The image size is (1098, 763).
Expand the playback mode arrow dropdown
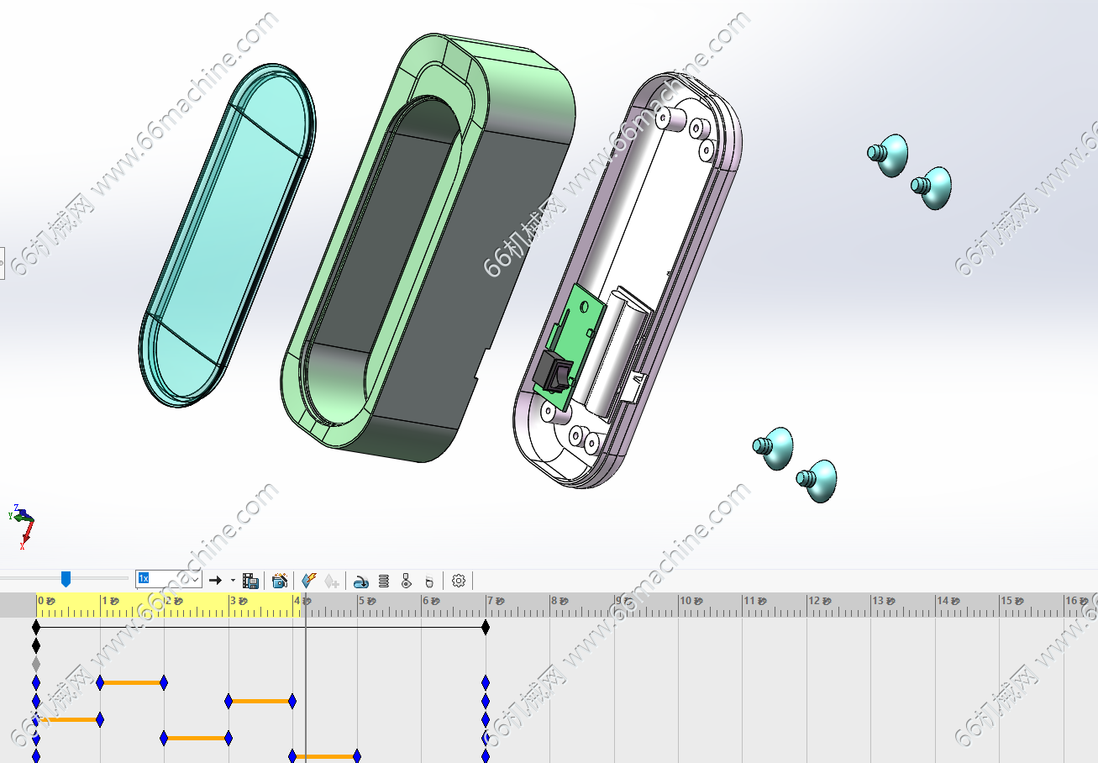[x=233, y=581]
